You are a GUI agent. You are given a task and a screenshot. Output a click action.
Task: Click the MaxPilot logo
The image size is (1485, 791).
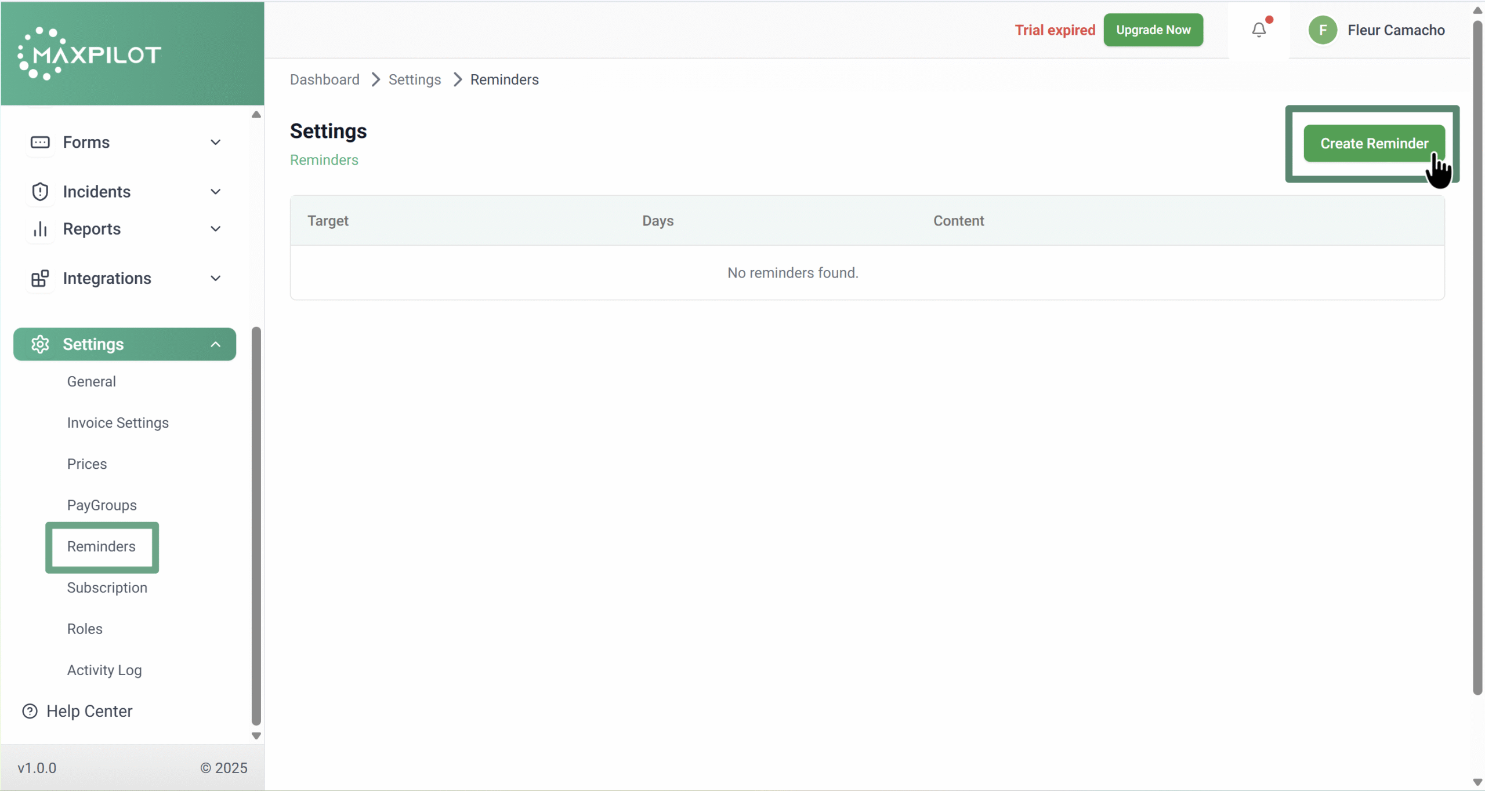point(90,54)
